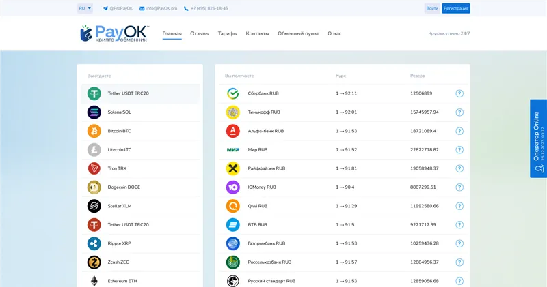This screenshot has width=547, height=287.
Task: Choose the Сбербанк RUB icon
Action: click(x=233, y=93)
